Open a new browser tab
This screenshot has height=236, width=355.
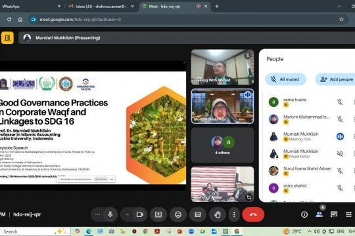(x=217, y=7)
